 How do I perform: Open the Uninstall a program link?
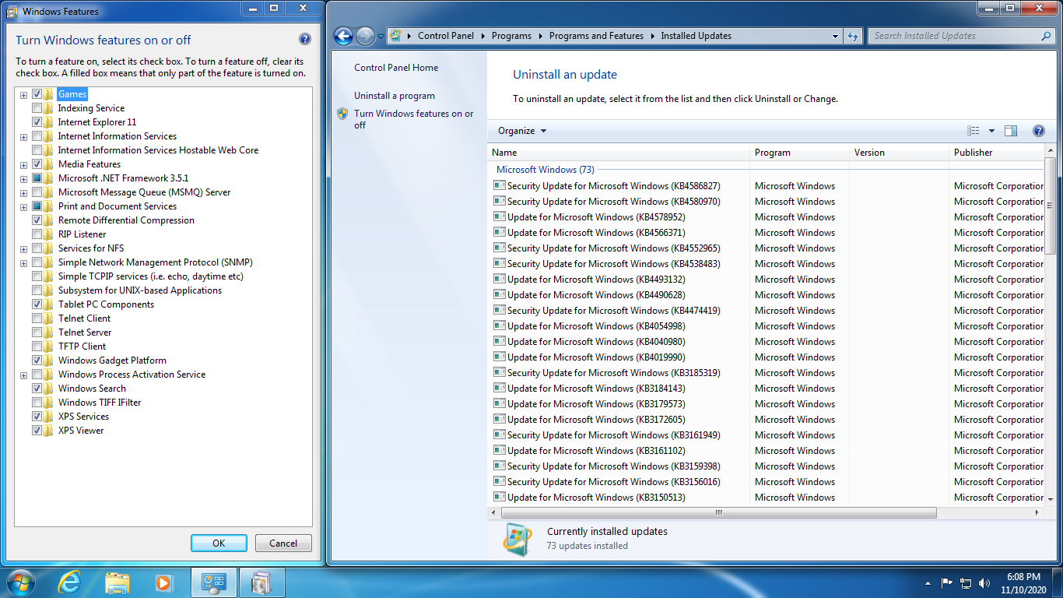click(x=395, y=96)
